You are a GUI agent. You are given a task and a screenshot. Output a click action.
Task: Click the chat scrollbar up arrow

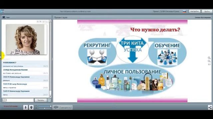click(x=50, y=21)
